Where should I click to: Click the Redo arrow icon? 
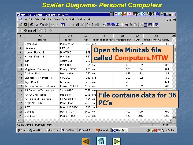[x=57, y=25]
